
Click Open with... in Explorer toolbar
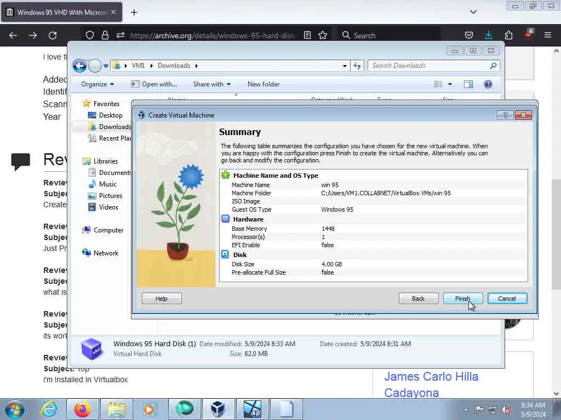click(x=154, y=84)
